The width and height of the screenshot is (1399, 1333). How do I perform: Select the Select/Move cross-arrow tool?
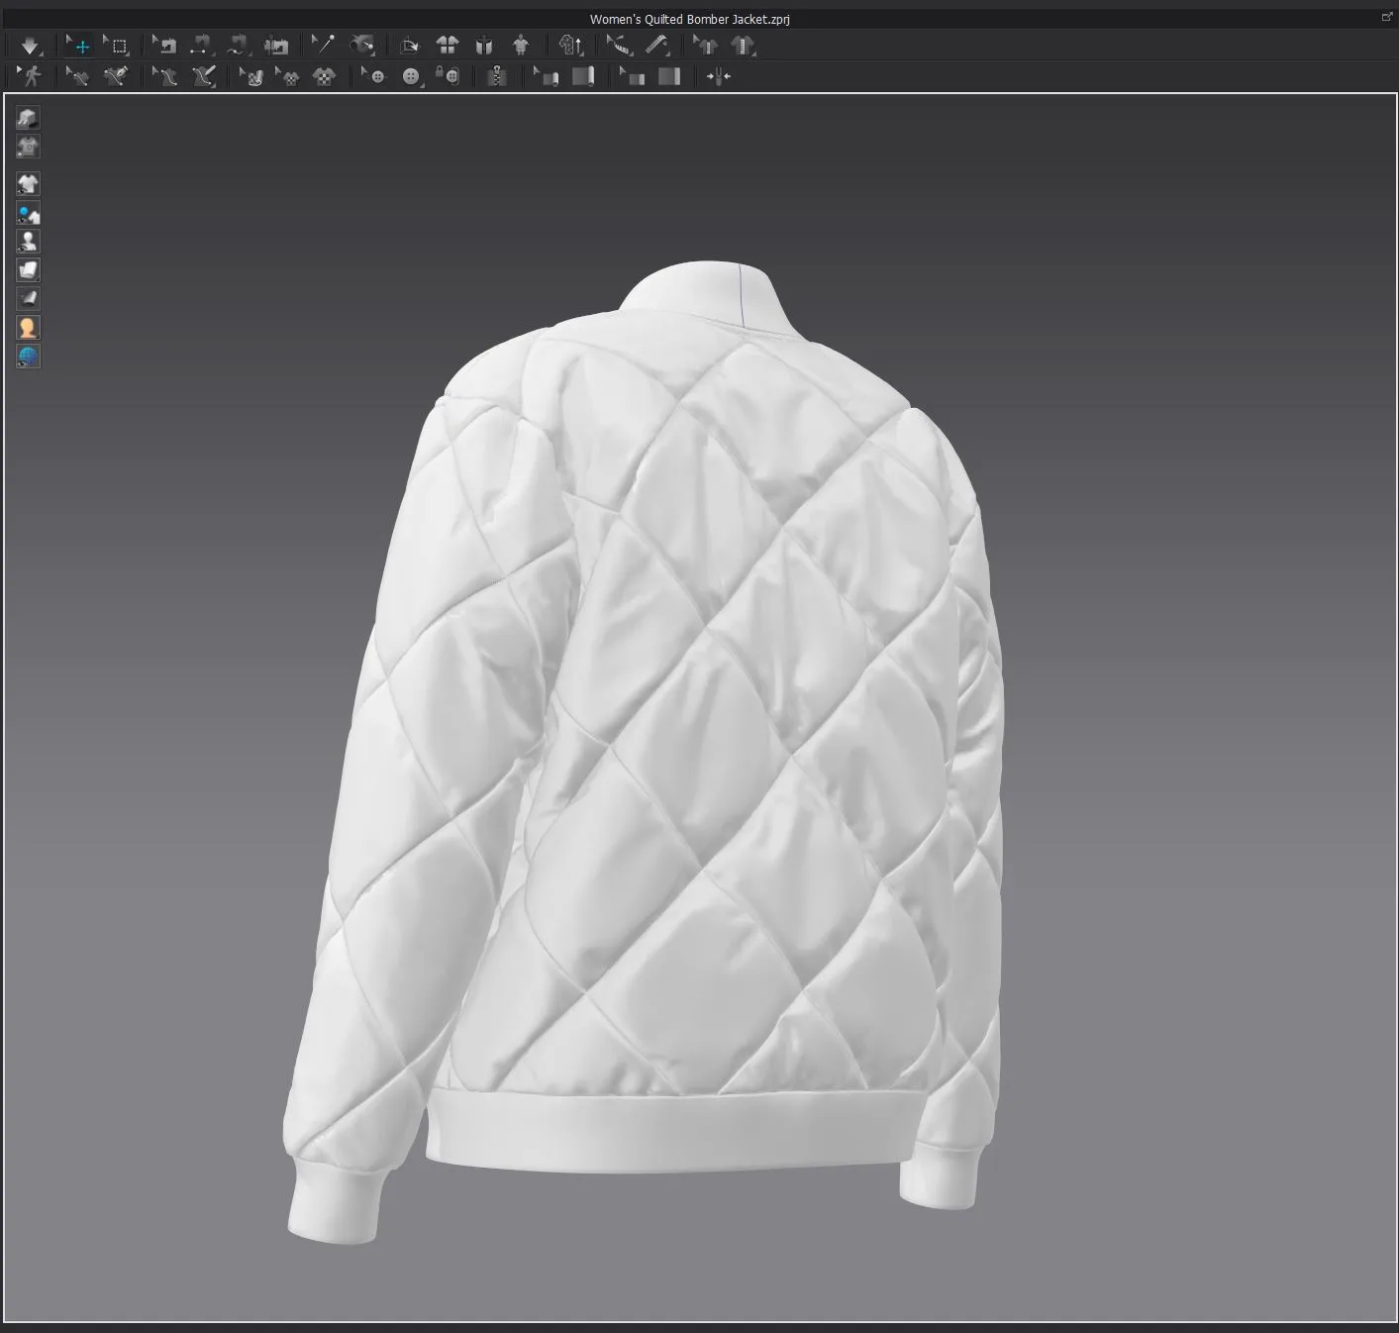80,46
